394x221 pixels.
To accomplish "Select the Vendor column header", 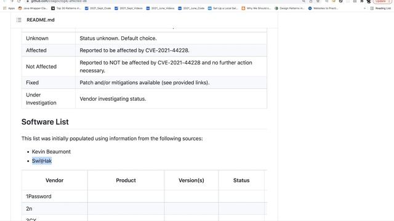I will click(x=55, y=180).
